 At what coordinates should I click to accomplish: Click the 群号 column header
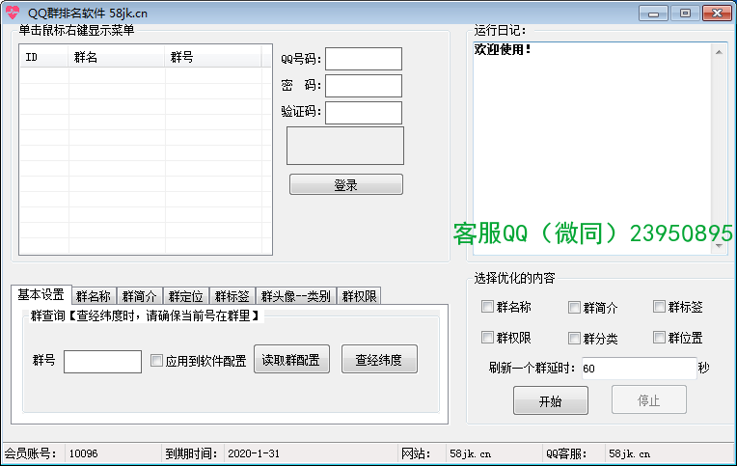(x=213, y=57)
